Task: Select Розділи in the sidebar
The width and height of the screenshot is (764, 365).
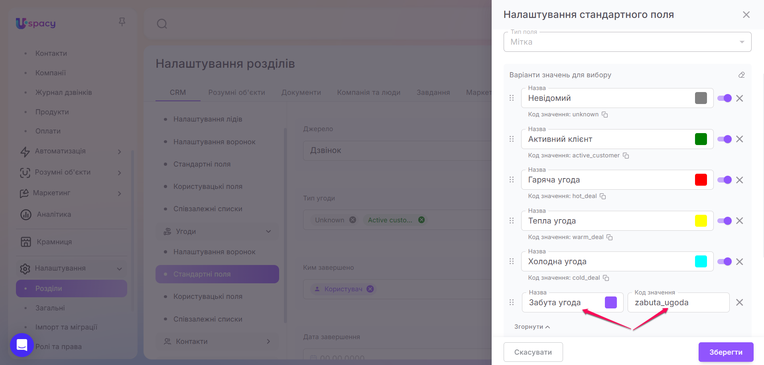Action: coord(71,288)
